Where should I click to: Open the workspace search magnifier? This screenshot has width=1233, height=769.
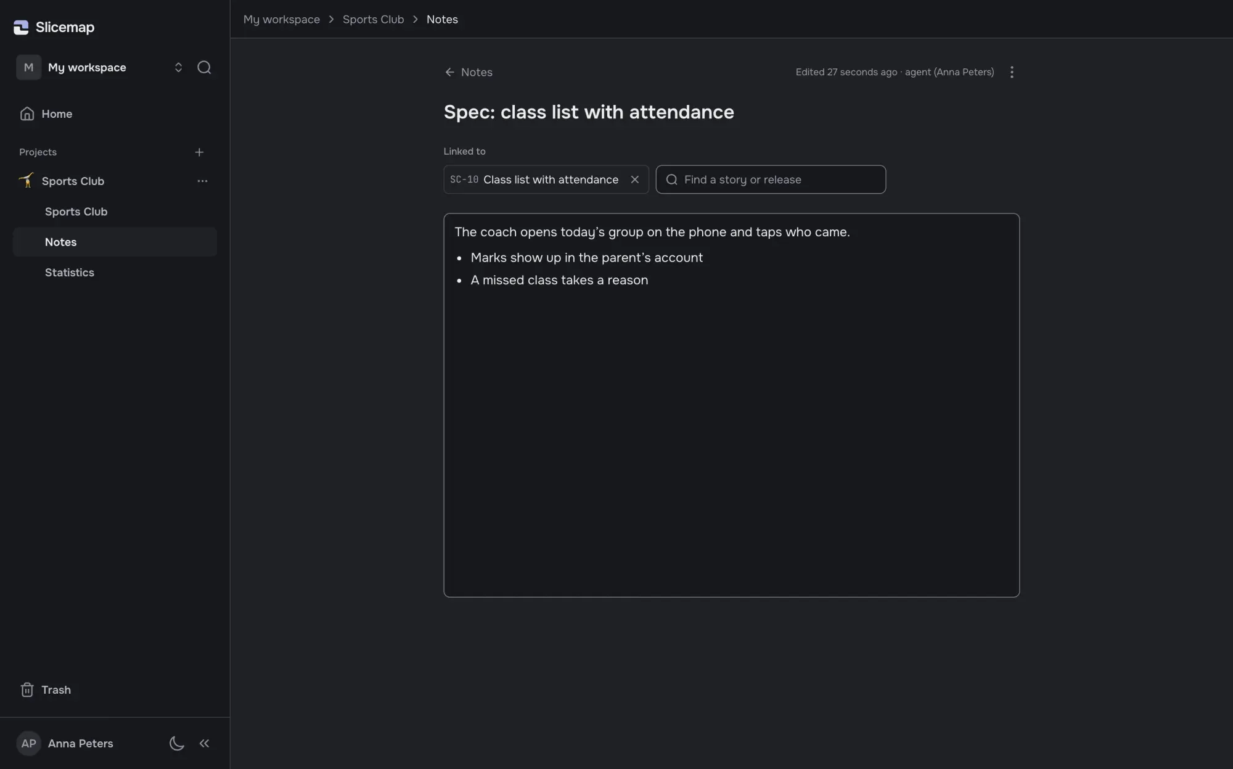coord(204,67)
